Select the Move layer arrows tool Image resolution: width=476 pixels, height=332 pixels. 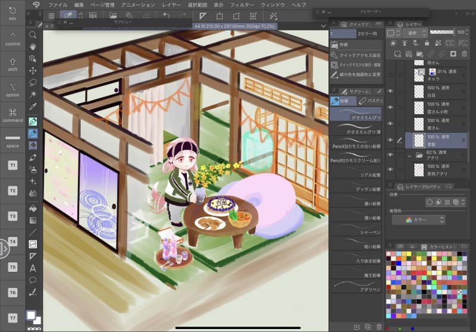tap(33, 71)
